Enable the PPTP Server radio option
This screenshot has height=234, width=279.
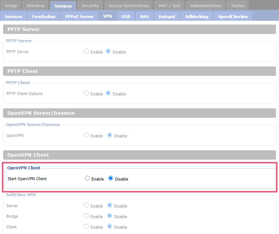[86, 51]
